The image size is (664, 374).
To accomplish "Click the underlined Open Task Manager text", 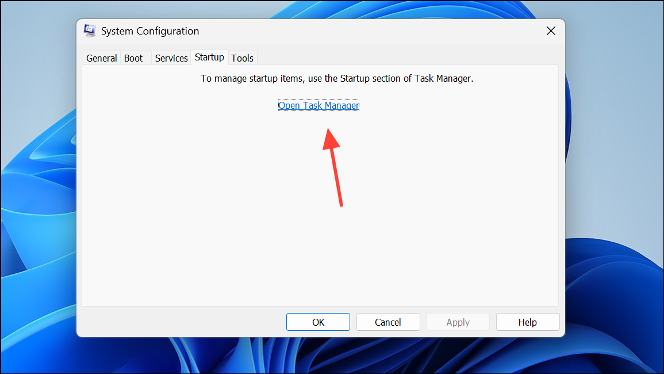I will point(318,105).
